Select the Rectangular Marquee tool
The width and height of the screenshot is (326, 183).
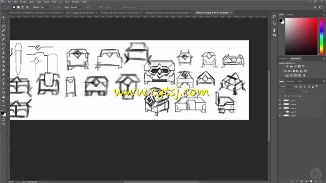(3, 22)
